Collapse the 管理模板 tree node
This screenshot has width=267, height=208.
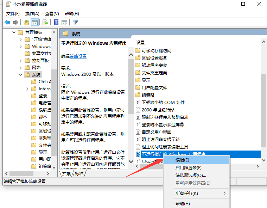pos(14,32)
